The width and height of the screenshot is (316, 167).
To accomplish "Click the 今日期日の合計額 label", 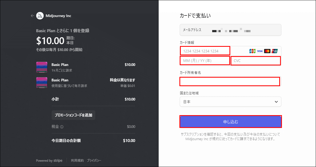I will (x=66, y=141).
